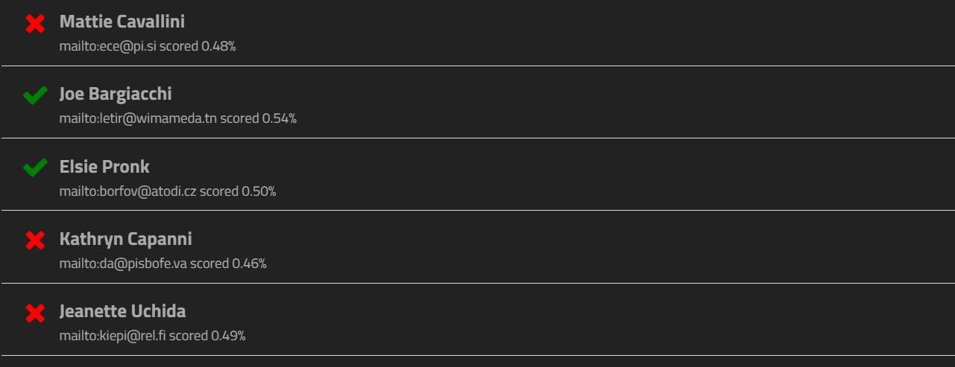Click the "scored 0.49%" text for Jeanette

[207, 336]
